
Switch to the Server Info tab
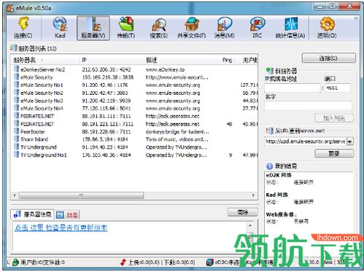tap(33, 214)
